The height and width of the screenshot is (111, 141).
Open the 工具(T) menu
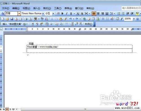58,8
